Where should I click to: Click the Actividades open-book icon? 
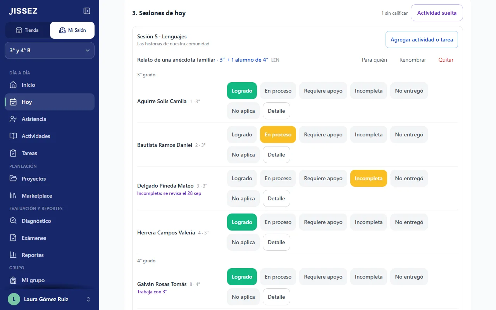pos(13,136)
